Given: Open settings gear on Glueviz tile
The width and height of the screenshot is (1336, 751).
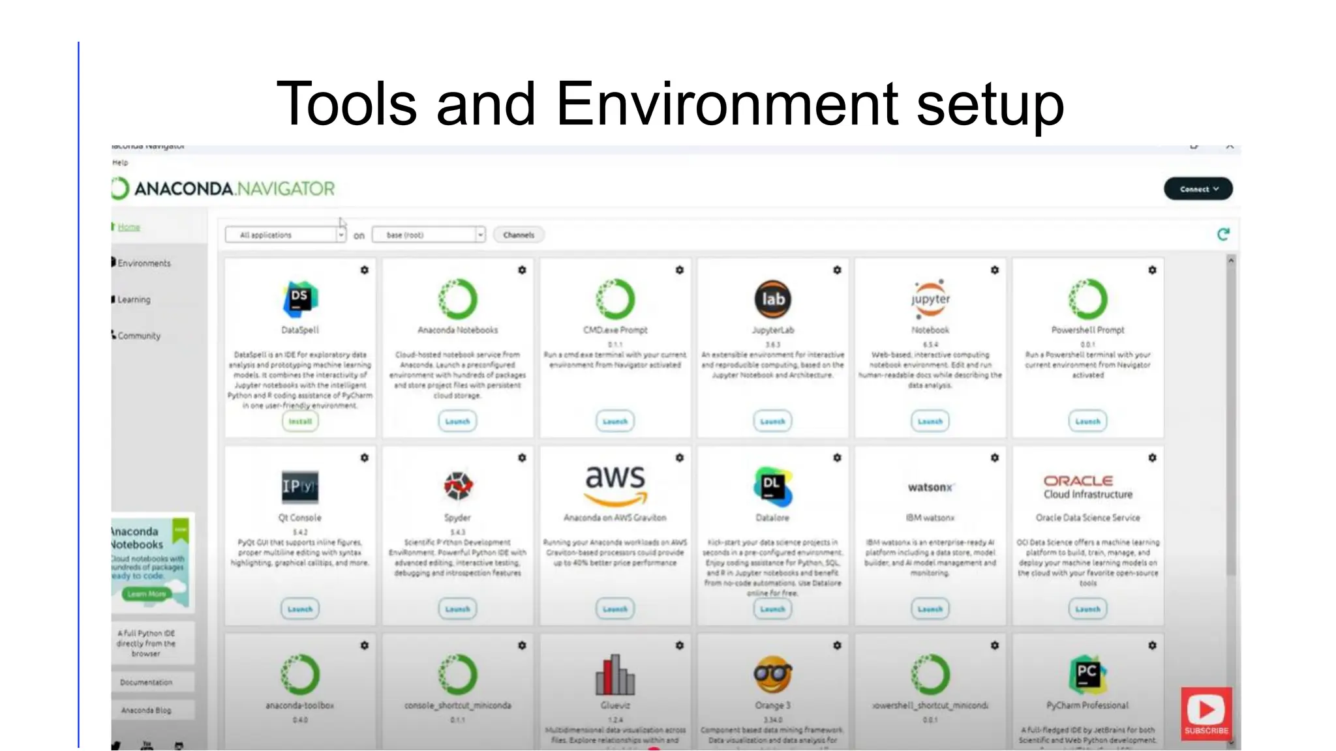Looking at the screenshot, I should (x=680, y=645).
